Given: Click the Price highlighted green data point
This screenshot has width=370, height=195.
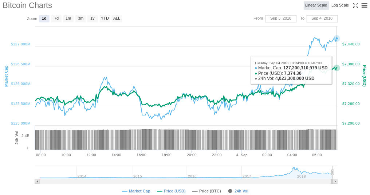Looking at the screenshot, I should click(337, 68).
